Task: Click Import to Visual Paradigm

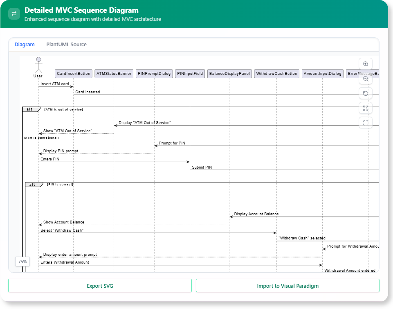Action: (x=287, y=285)
